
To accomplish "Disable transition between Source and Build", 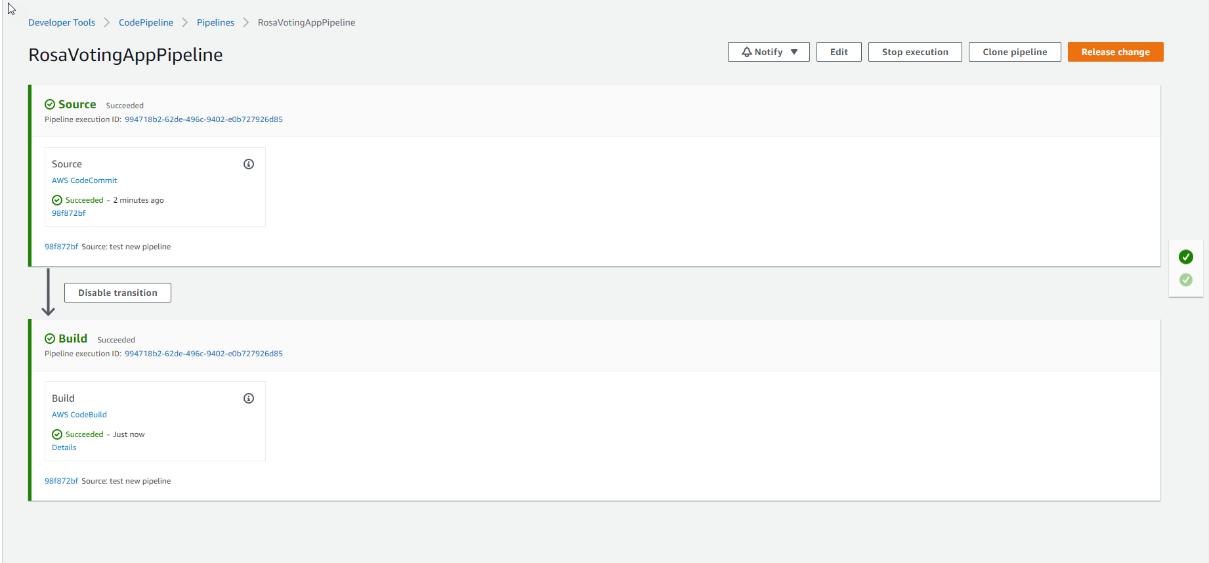I will tap(117, 293).
